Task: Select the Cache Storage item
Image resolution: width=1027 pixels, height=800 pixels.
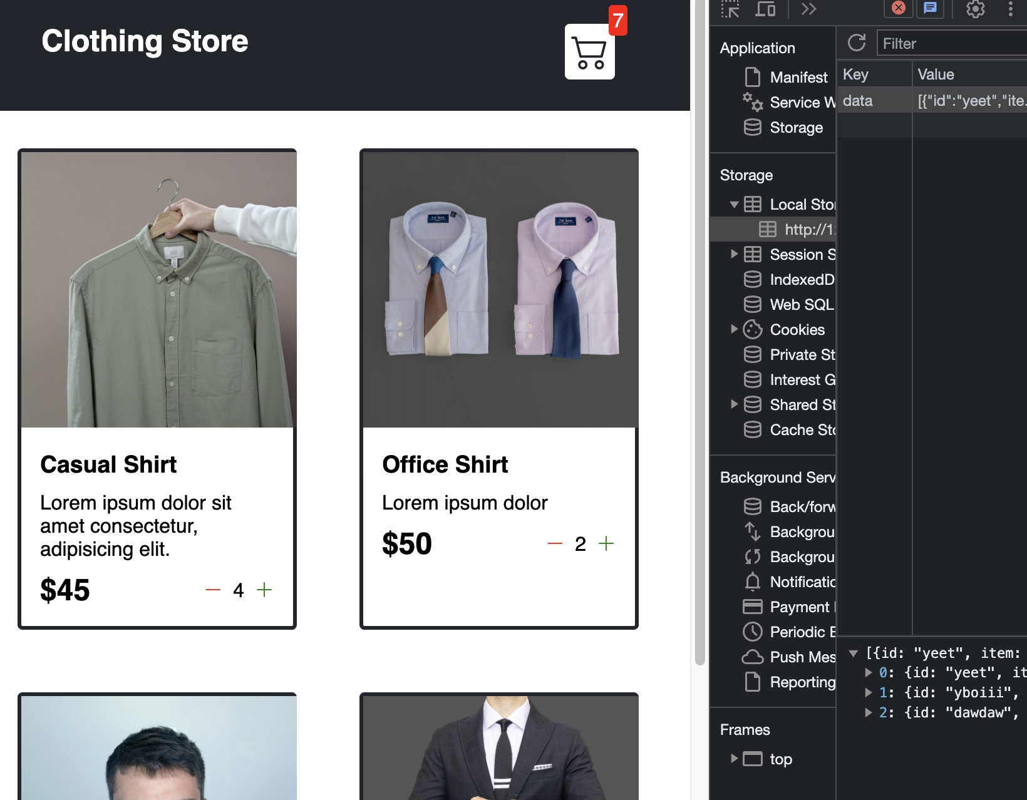Action: (802, 430)
